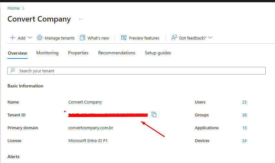Click the Tenant ID label
This screenshot has width=275, height=163.
[x=16, y=115]
